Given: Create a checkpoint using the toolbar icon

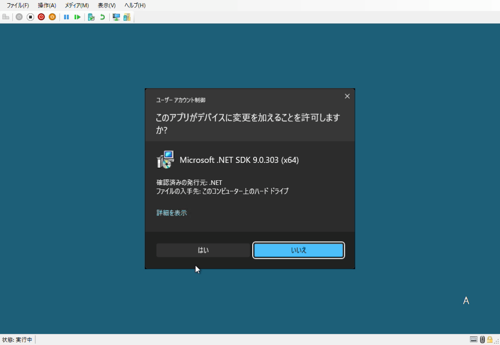Looking at the screenshot, I should click(x=91, y=17).
